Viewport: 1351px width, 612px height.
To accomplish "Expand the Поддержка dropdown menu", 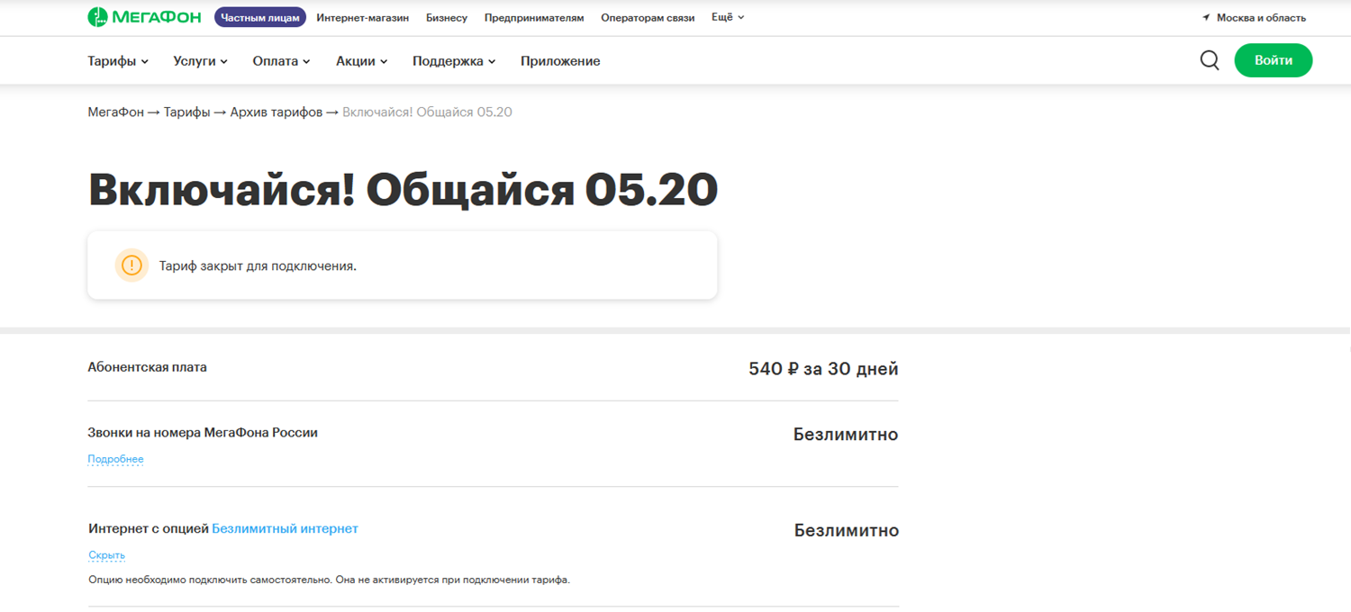I will (x=454, y=61).
